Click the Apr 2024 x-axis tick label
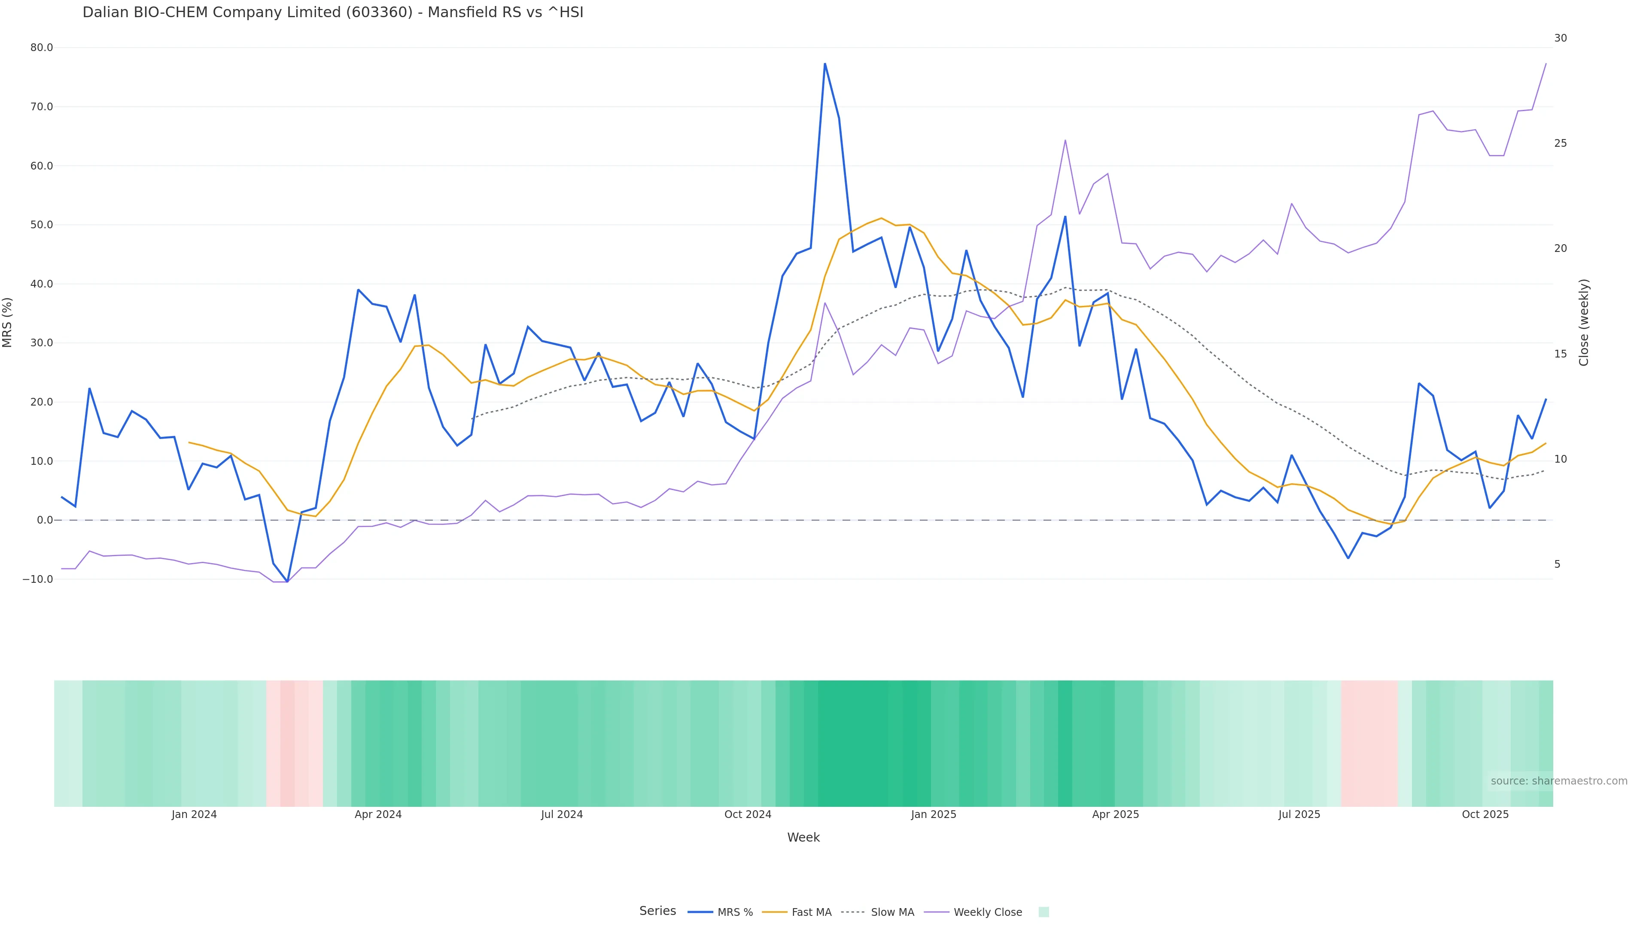The width and height of the screenshot is (1649, 927). [x=378, y=815]
